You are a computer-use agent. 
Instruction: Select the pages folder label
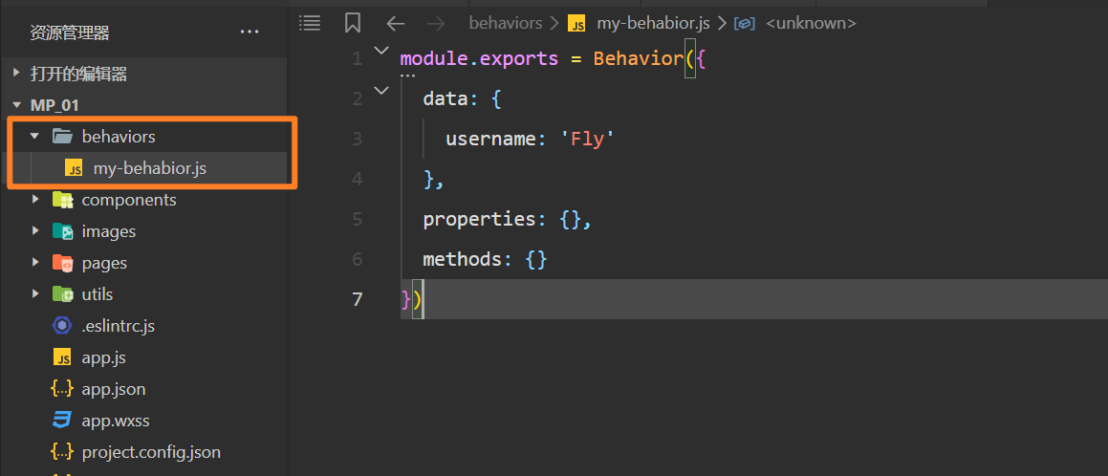pos(104,263)
